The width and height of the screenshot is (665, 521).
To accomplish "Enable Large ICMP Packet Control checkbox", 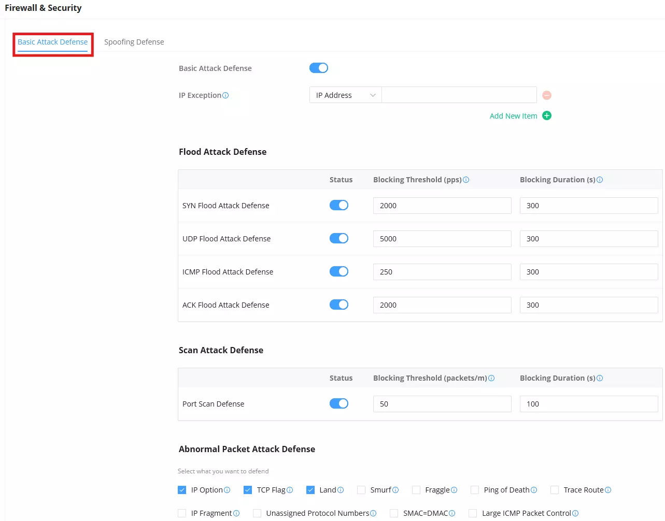I will pyautogui.click(x=473, y=513).
